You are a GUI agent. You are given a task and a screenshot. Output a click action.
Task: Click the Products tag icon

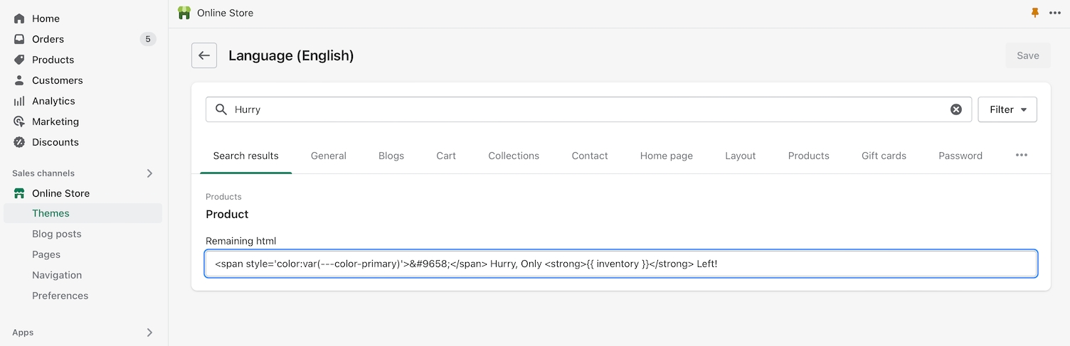pos(19,60)
